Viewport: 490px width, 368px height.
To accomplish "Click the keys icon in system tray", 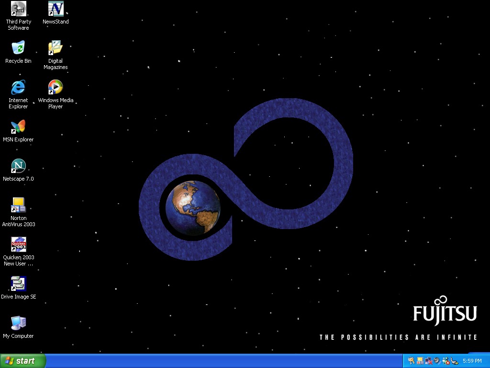I will 411,361.
